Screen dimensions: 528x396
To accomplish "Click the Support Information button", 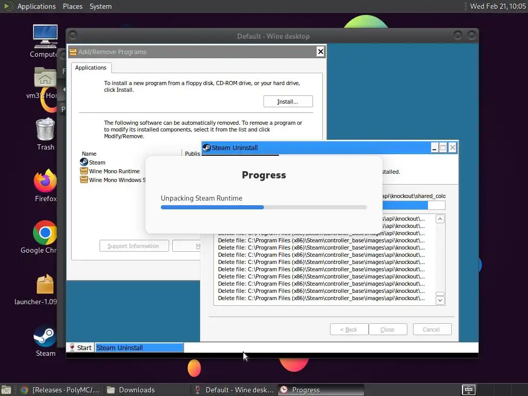I will (134, 246).
